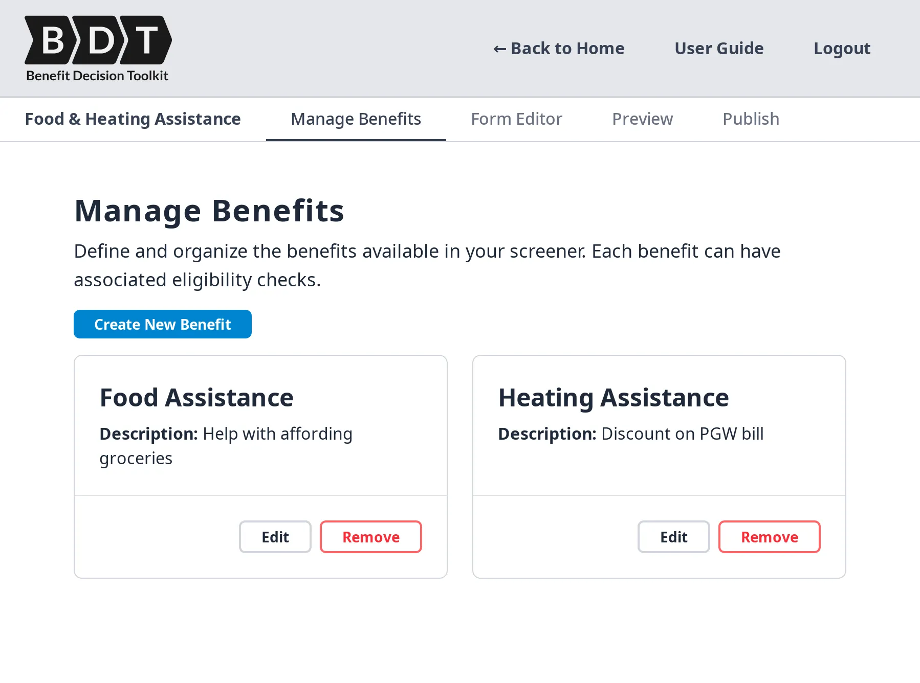Image resolution: width=920 pixels, height=683 pixels.
Task: Remove the Heating Assistance benefit
Action: (769, 537)
